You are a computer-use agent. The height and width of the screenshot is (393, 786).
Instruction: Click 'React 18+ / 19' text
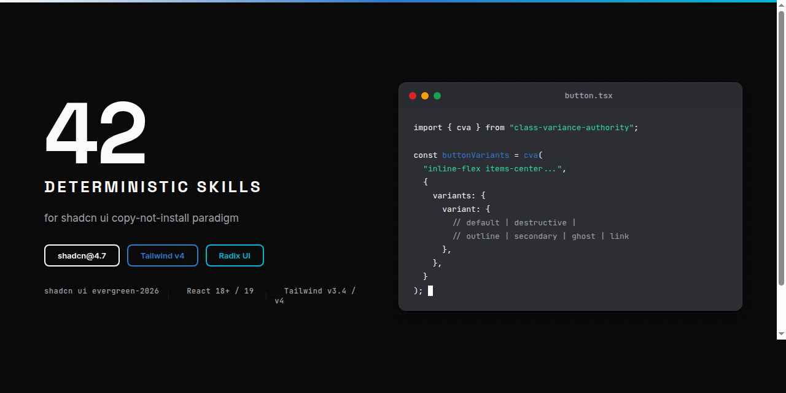pos(220,291)
